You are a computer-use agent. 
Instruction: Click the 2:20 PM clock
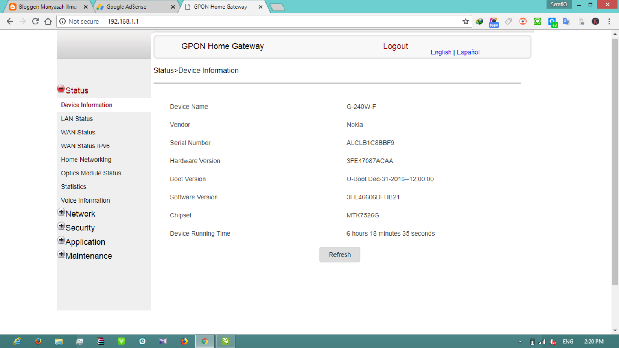click(594, 342)
